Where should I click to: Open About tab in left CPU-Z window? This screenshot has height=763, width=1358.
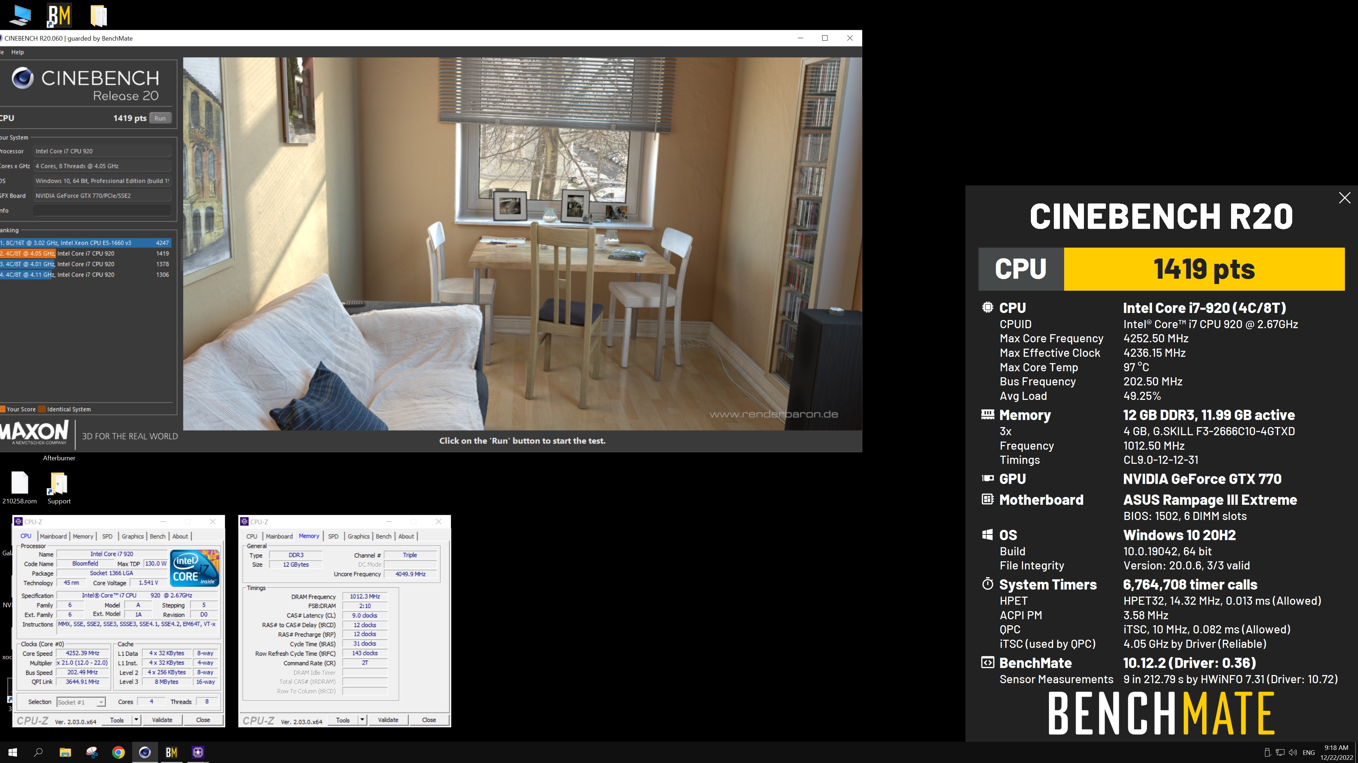[180, 536]
